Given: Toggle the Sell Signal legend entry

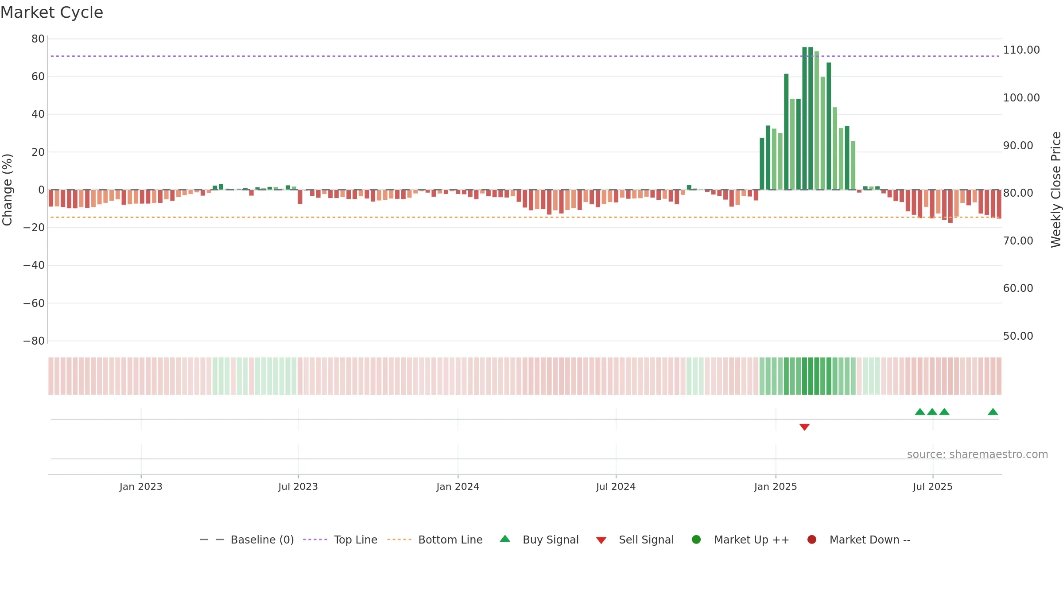Looking at the screenshot, I should (x=635, y=540).
